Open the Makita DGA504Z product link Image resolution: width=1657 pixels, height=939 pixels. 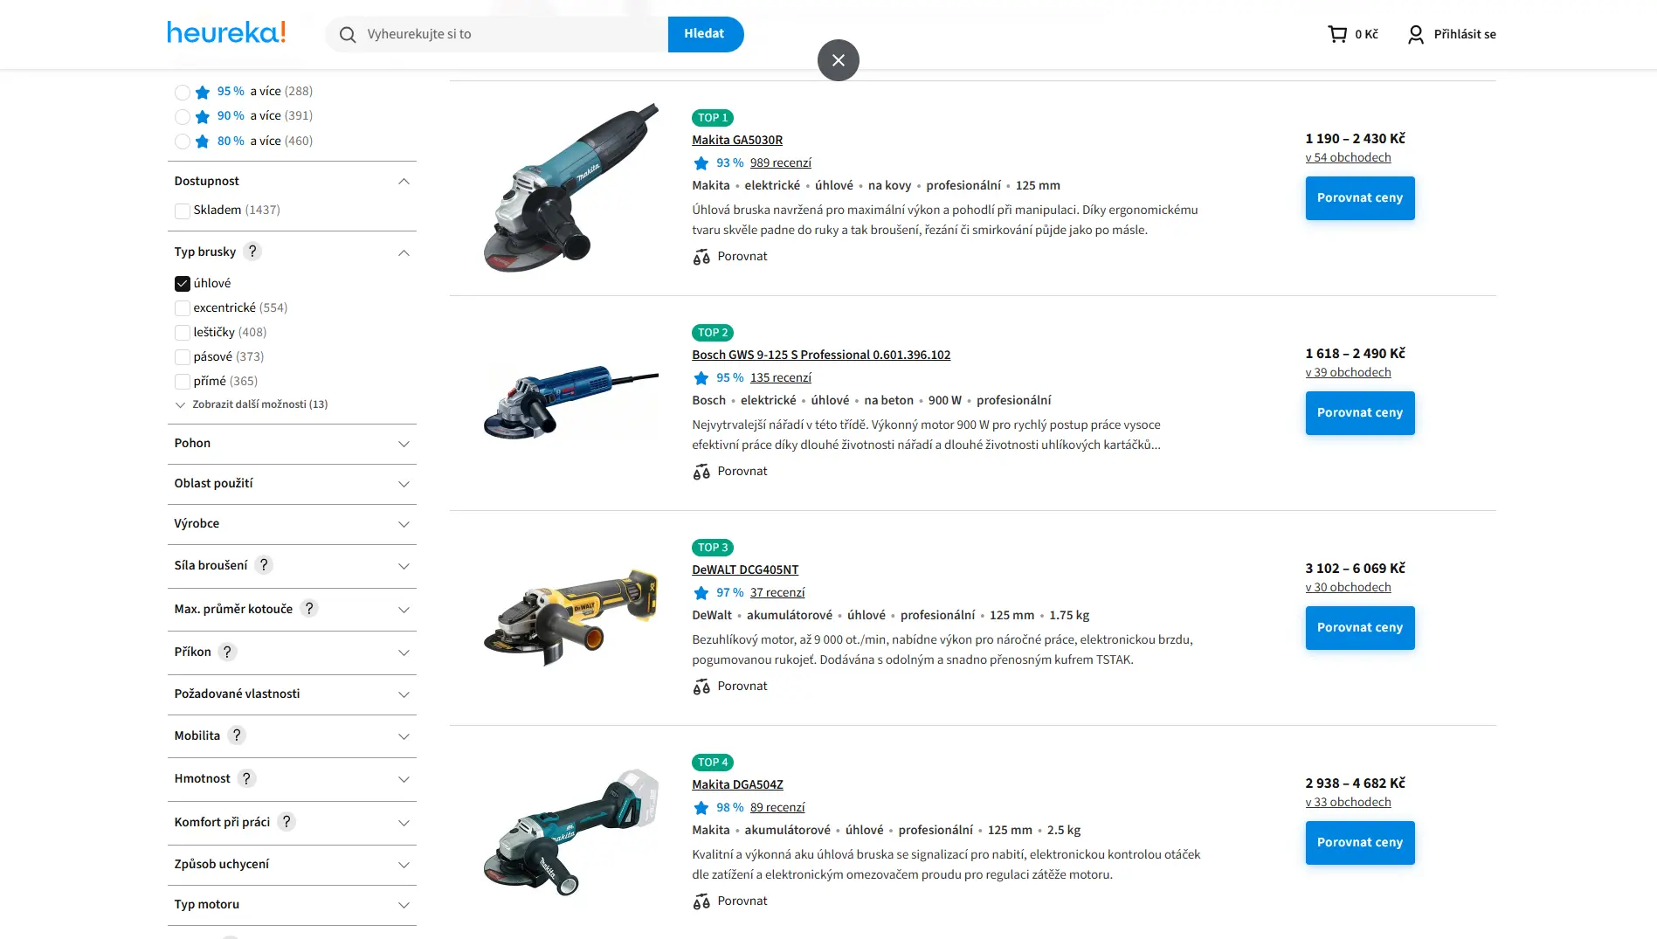pyautogui.click(x=737, y=784)
